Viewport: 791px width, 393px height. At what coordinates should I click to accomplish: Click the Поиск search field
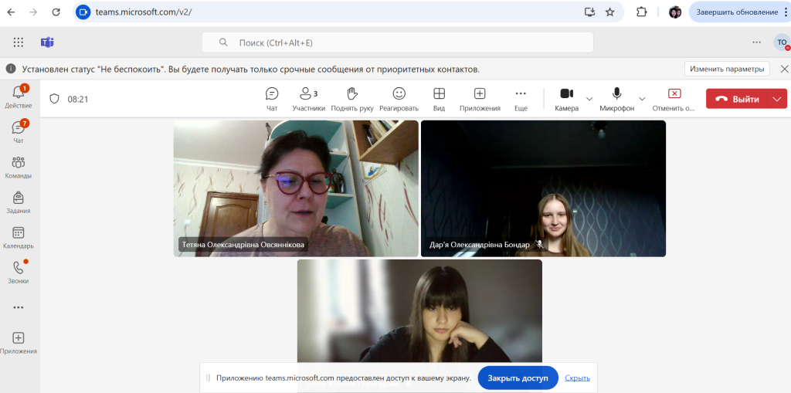[x=398, y=42]
